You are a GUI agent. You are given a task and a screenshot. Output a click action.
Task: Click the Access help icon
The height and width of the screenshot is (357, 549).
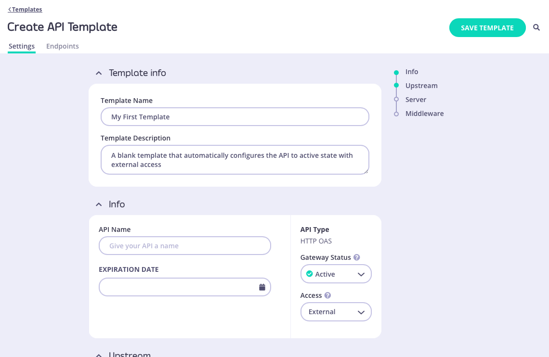(x=327, y=295)
